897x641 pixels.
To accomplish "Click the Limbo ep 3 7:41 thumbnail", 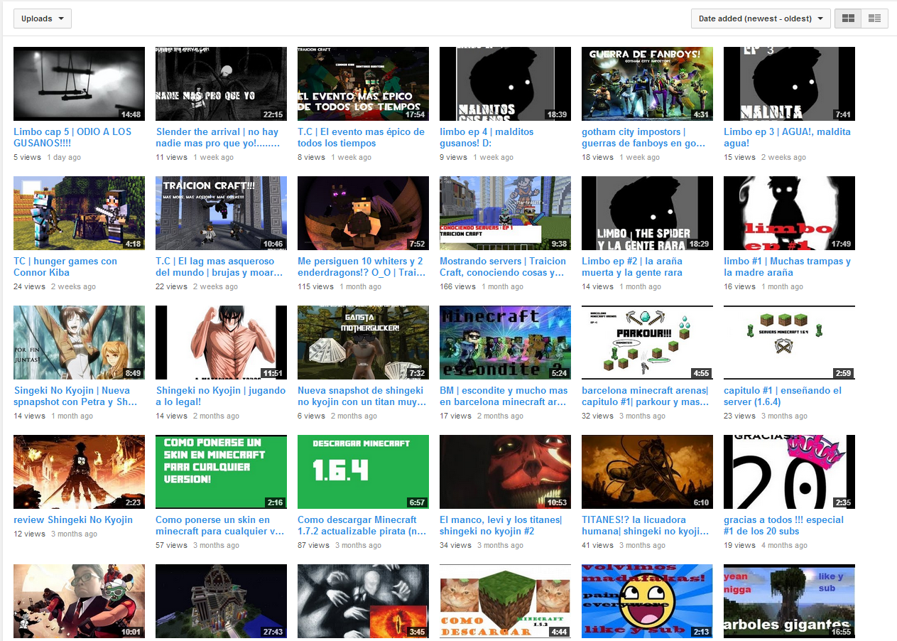I will [x=789, y=84].
